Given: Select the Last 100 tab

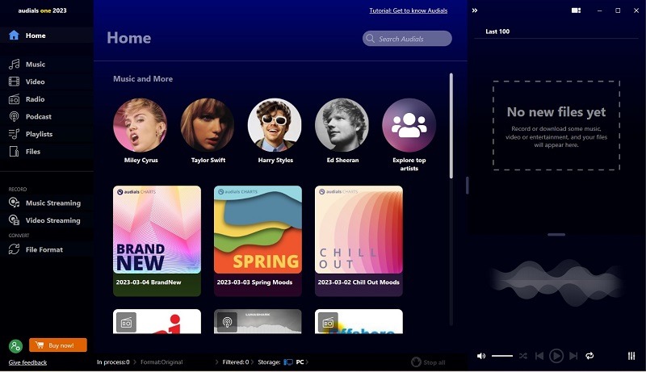Looking at the screenshot, I should click(x=497, y=31).
